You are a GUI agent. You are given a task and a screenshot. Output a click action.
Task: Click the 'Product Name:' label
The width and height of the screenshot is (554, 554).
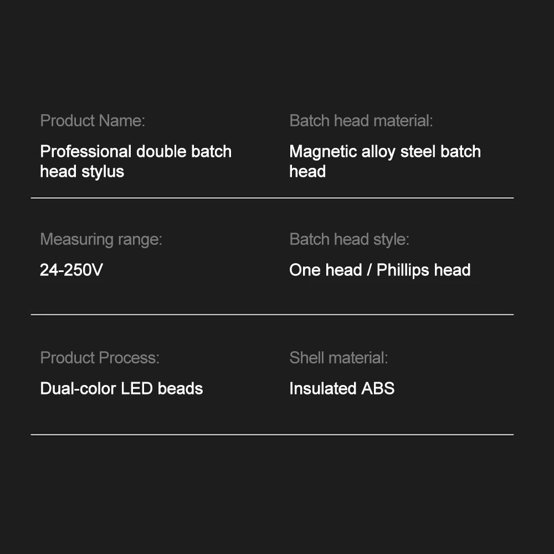93,121
